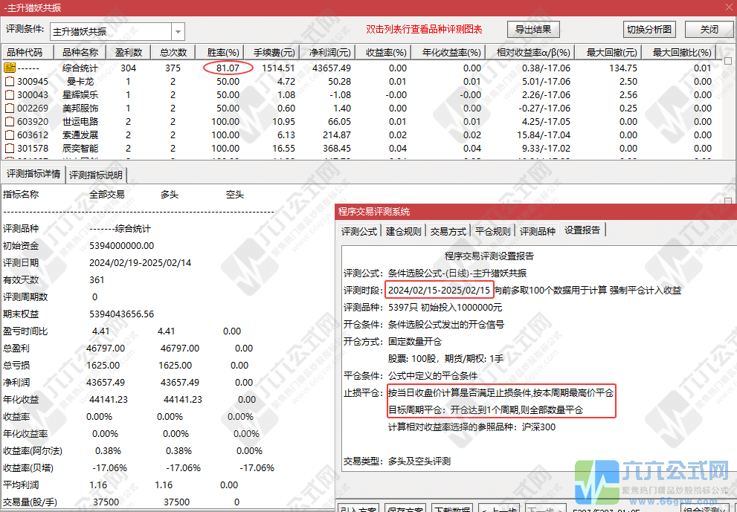Image resolution: width=737 pixels, height=512 pixels.
Task: Click the document icon for stock 300945
Action: coord(10,81)
